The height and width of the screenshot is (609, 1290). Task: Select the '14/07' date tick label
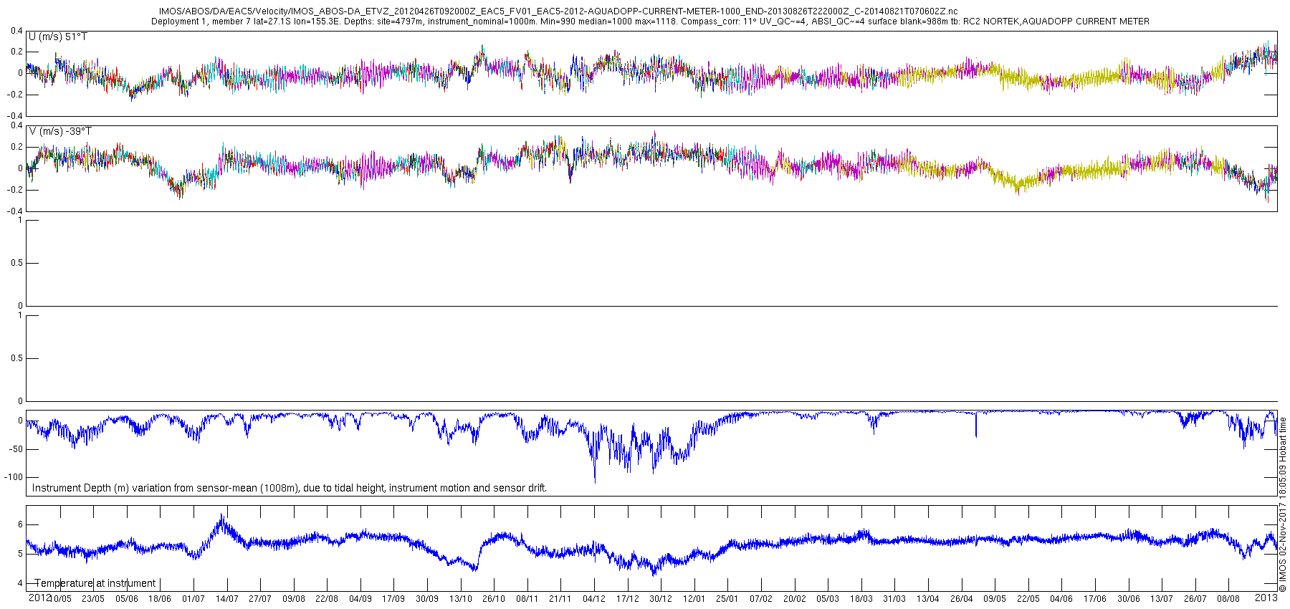tap(227, 599)
